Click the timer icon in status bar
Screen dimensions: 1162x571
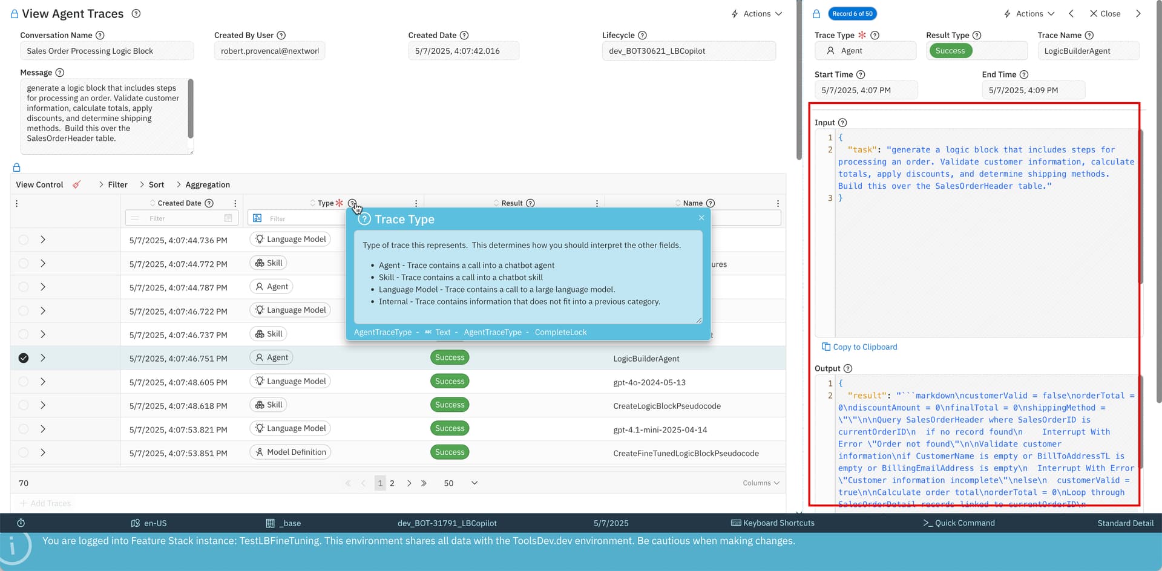tap(21, 523)
